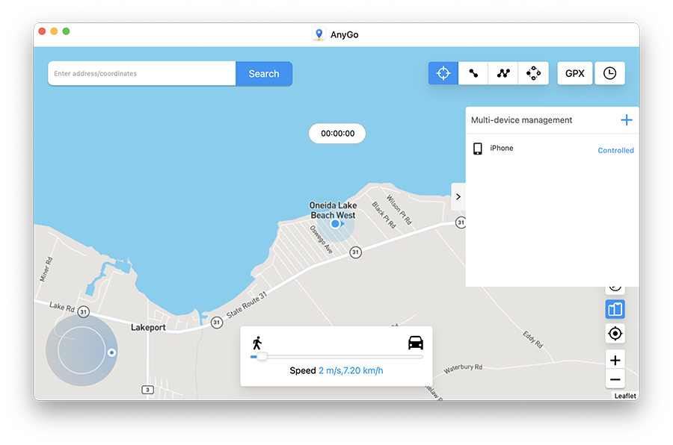Select the multi-spot route mode icon
This screenshot has height=445, width=673.
point(503,72)
